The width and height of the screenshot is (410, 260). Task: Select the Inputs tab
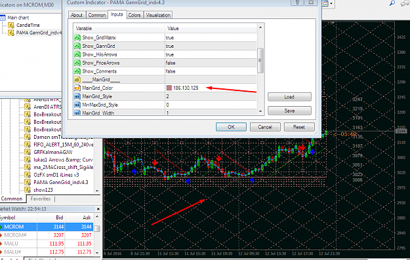point(117,14)
